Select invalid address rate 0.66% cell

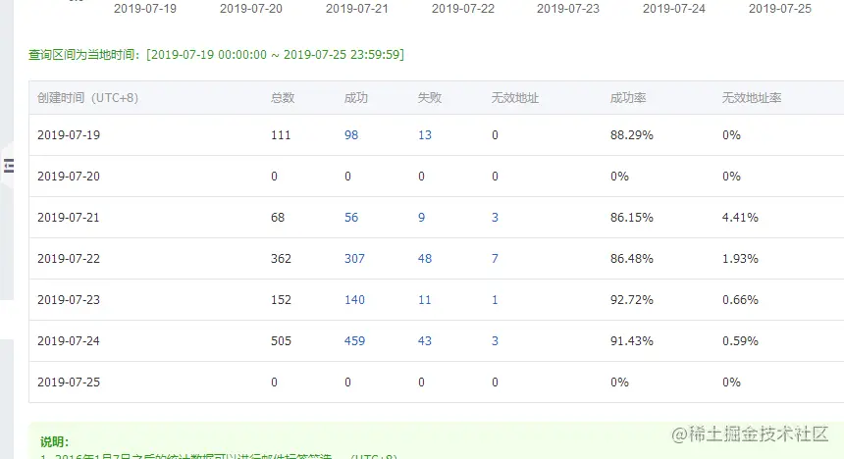[741, 300]
